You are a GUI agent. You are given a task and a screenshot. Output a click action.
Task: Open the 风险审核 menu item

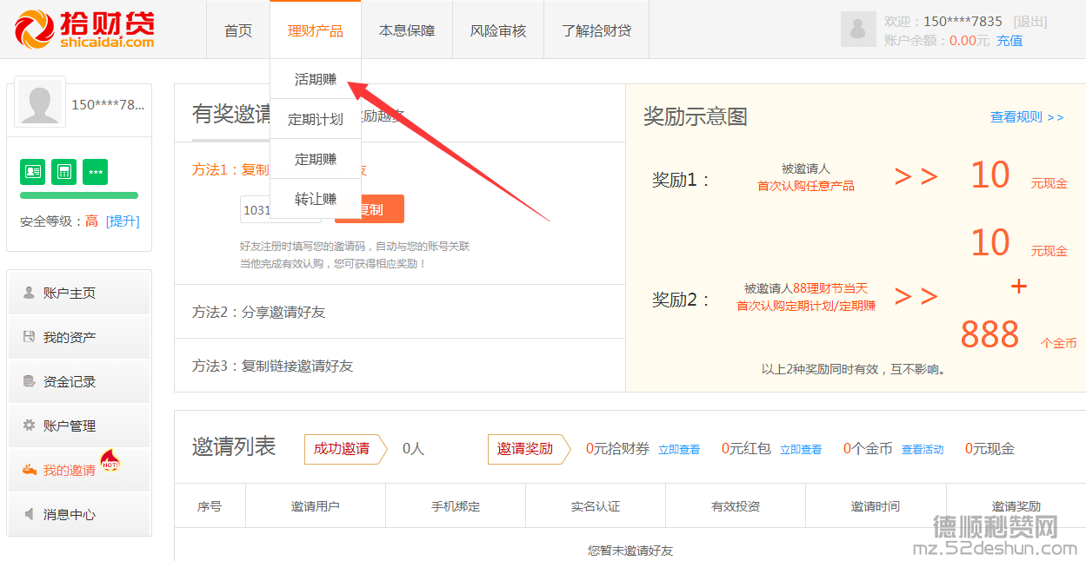497,29
